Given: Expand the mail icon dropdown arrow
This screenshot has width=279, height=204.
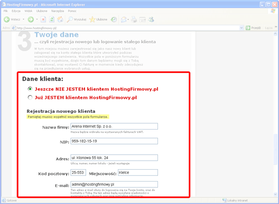Looking at the screenshot, I should pos(128,19).
